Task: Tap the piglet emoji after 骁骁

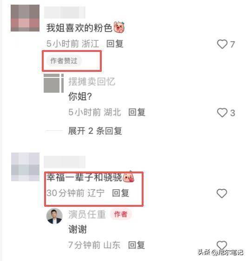Action: (x=128, y=177)
